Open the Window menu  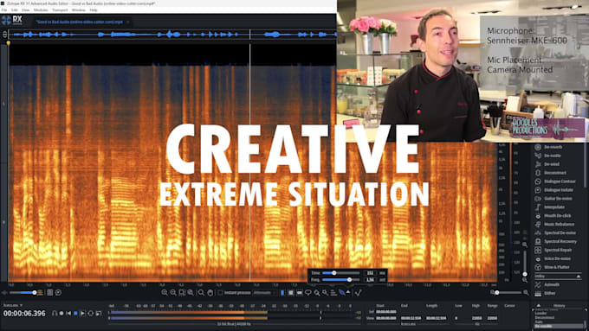79,10
